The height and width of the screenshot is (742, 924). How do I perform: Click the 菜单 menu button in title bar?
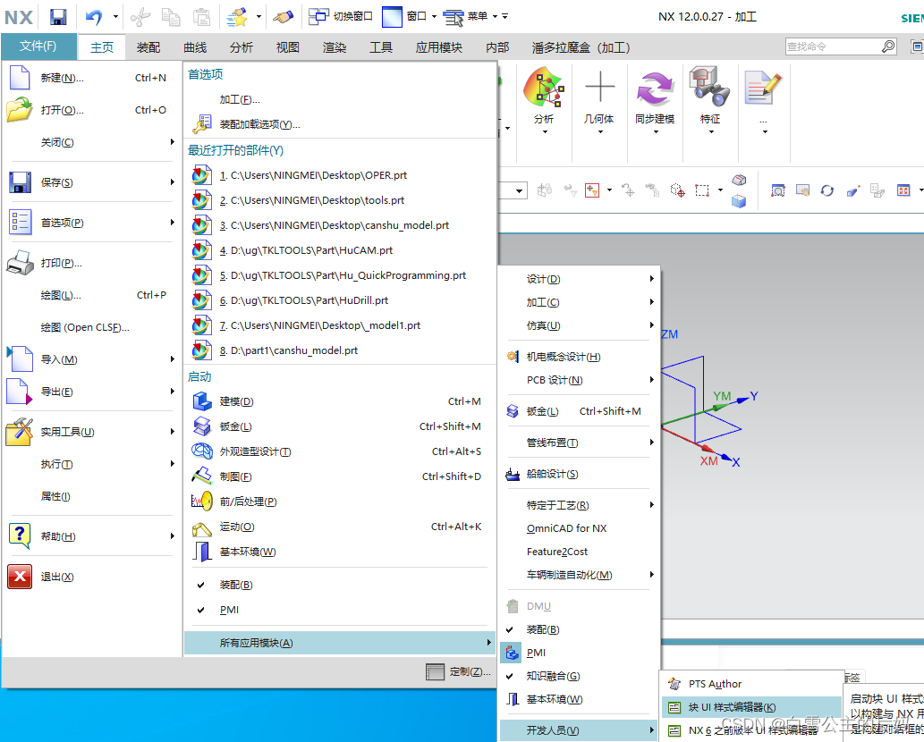coord(470,16)
